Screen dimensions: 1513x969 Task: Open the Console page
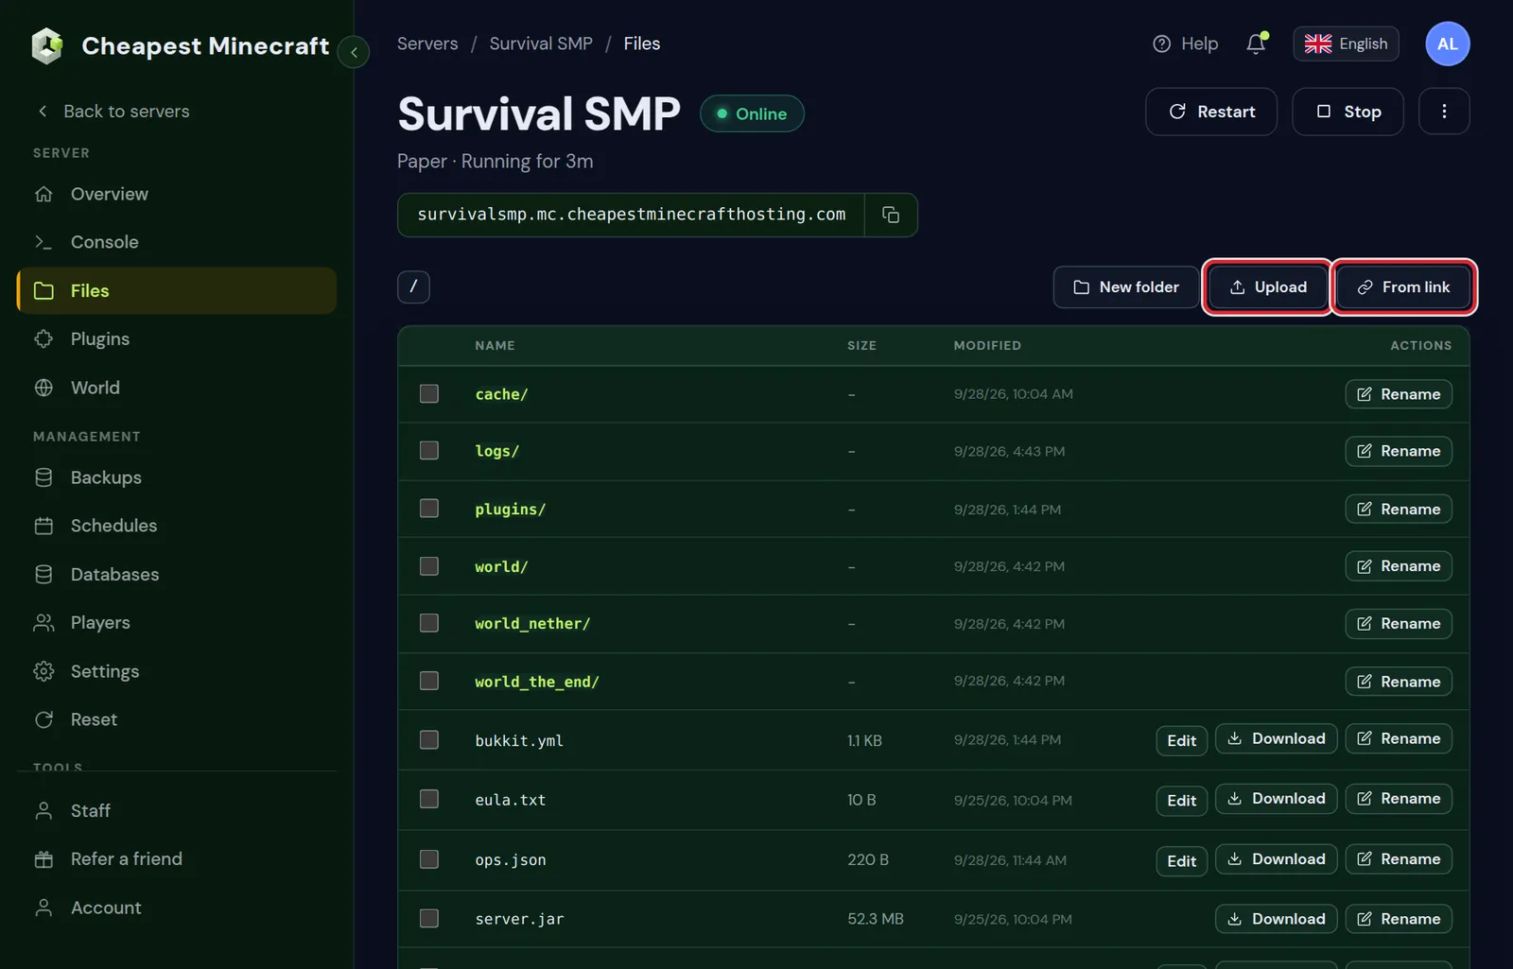click(x=177, y=242)
